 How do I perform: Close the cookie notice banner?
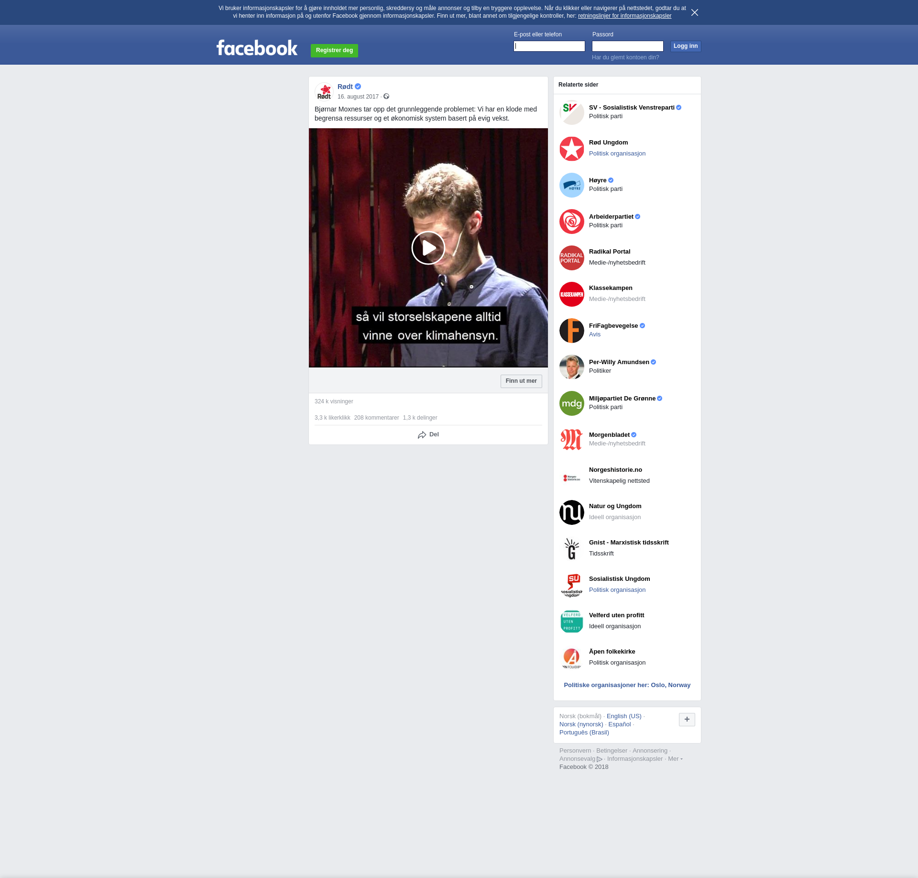tap(694, 12)
